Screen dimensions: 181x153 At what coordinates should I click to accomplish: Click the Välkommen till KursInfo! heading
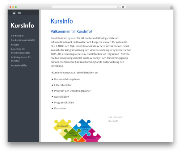click(71, 31)
